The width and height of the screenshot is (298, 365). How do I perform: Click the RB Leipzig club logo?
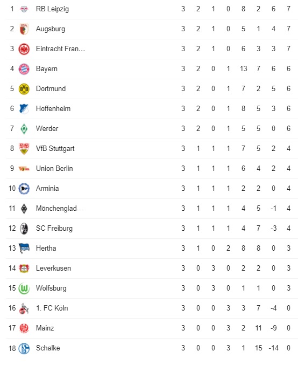point(24,9)
